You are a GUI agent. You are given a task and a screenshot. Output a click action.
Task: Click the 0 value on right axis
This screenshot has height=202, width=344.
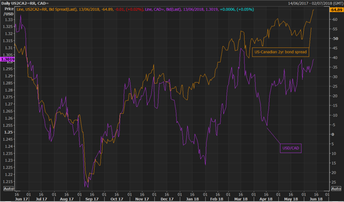point(333,134)
